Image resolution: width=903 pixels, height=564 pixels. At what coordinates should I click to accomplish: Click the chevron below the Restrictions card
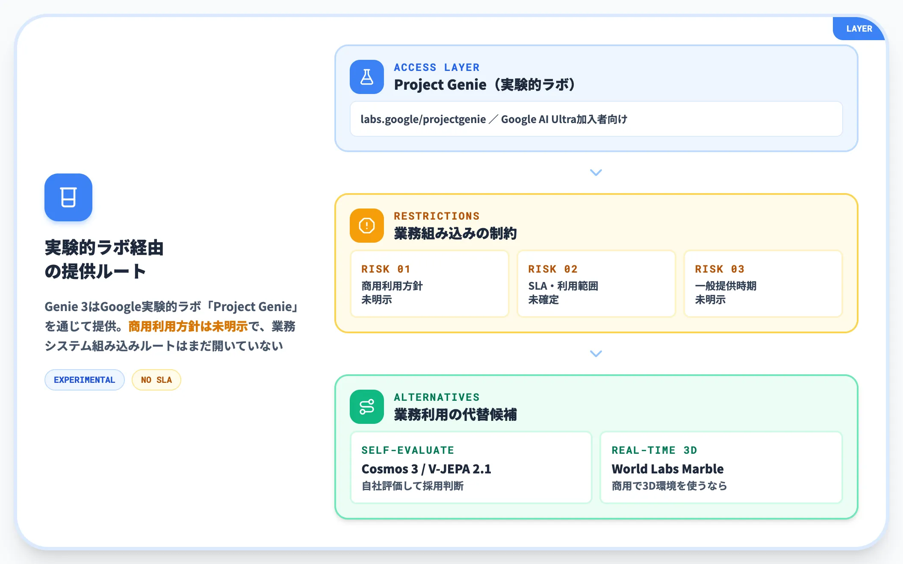596,354
